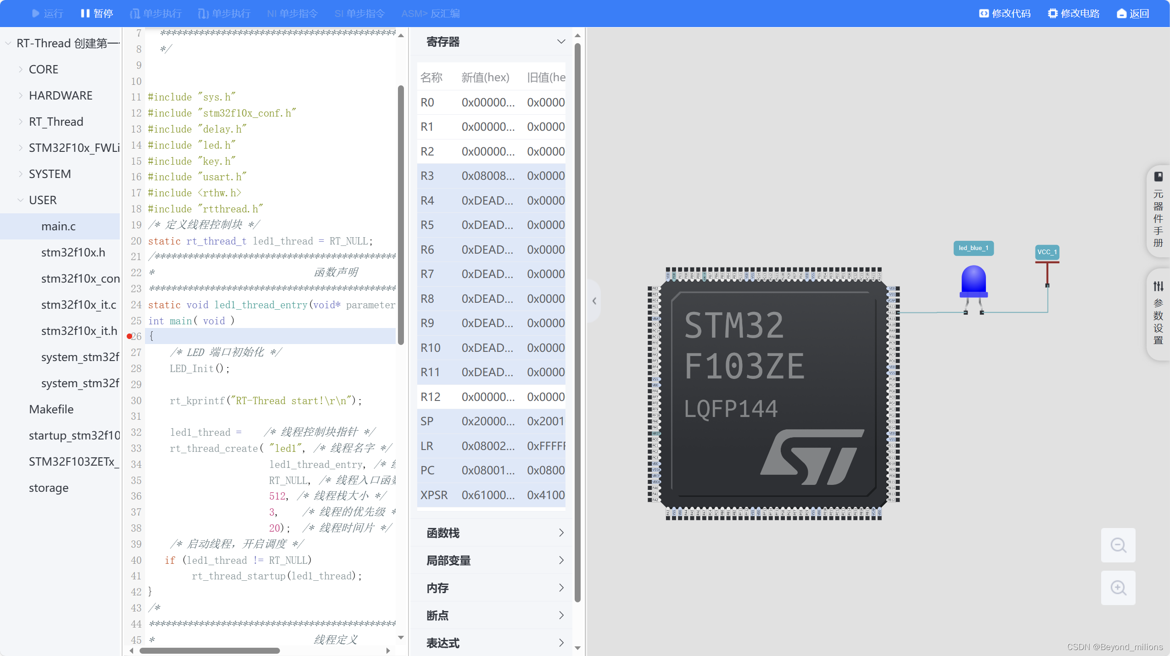The image size is (1170, 656).
Task: Collapse the USER folder
Action: tap(21, 200)
